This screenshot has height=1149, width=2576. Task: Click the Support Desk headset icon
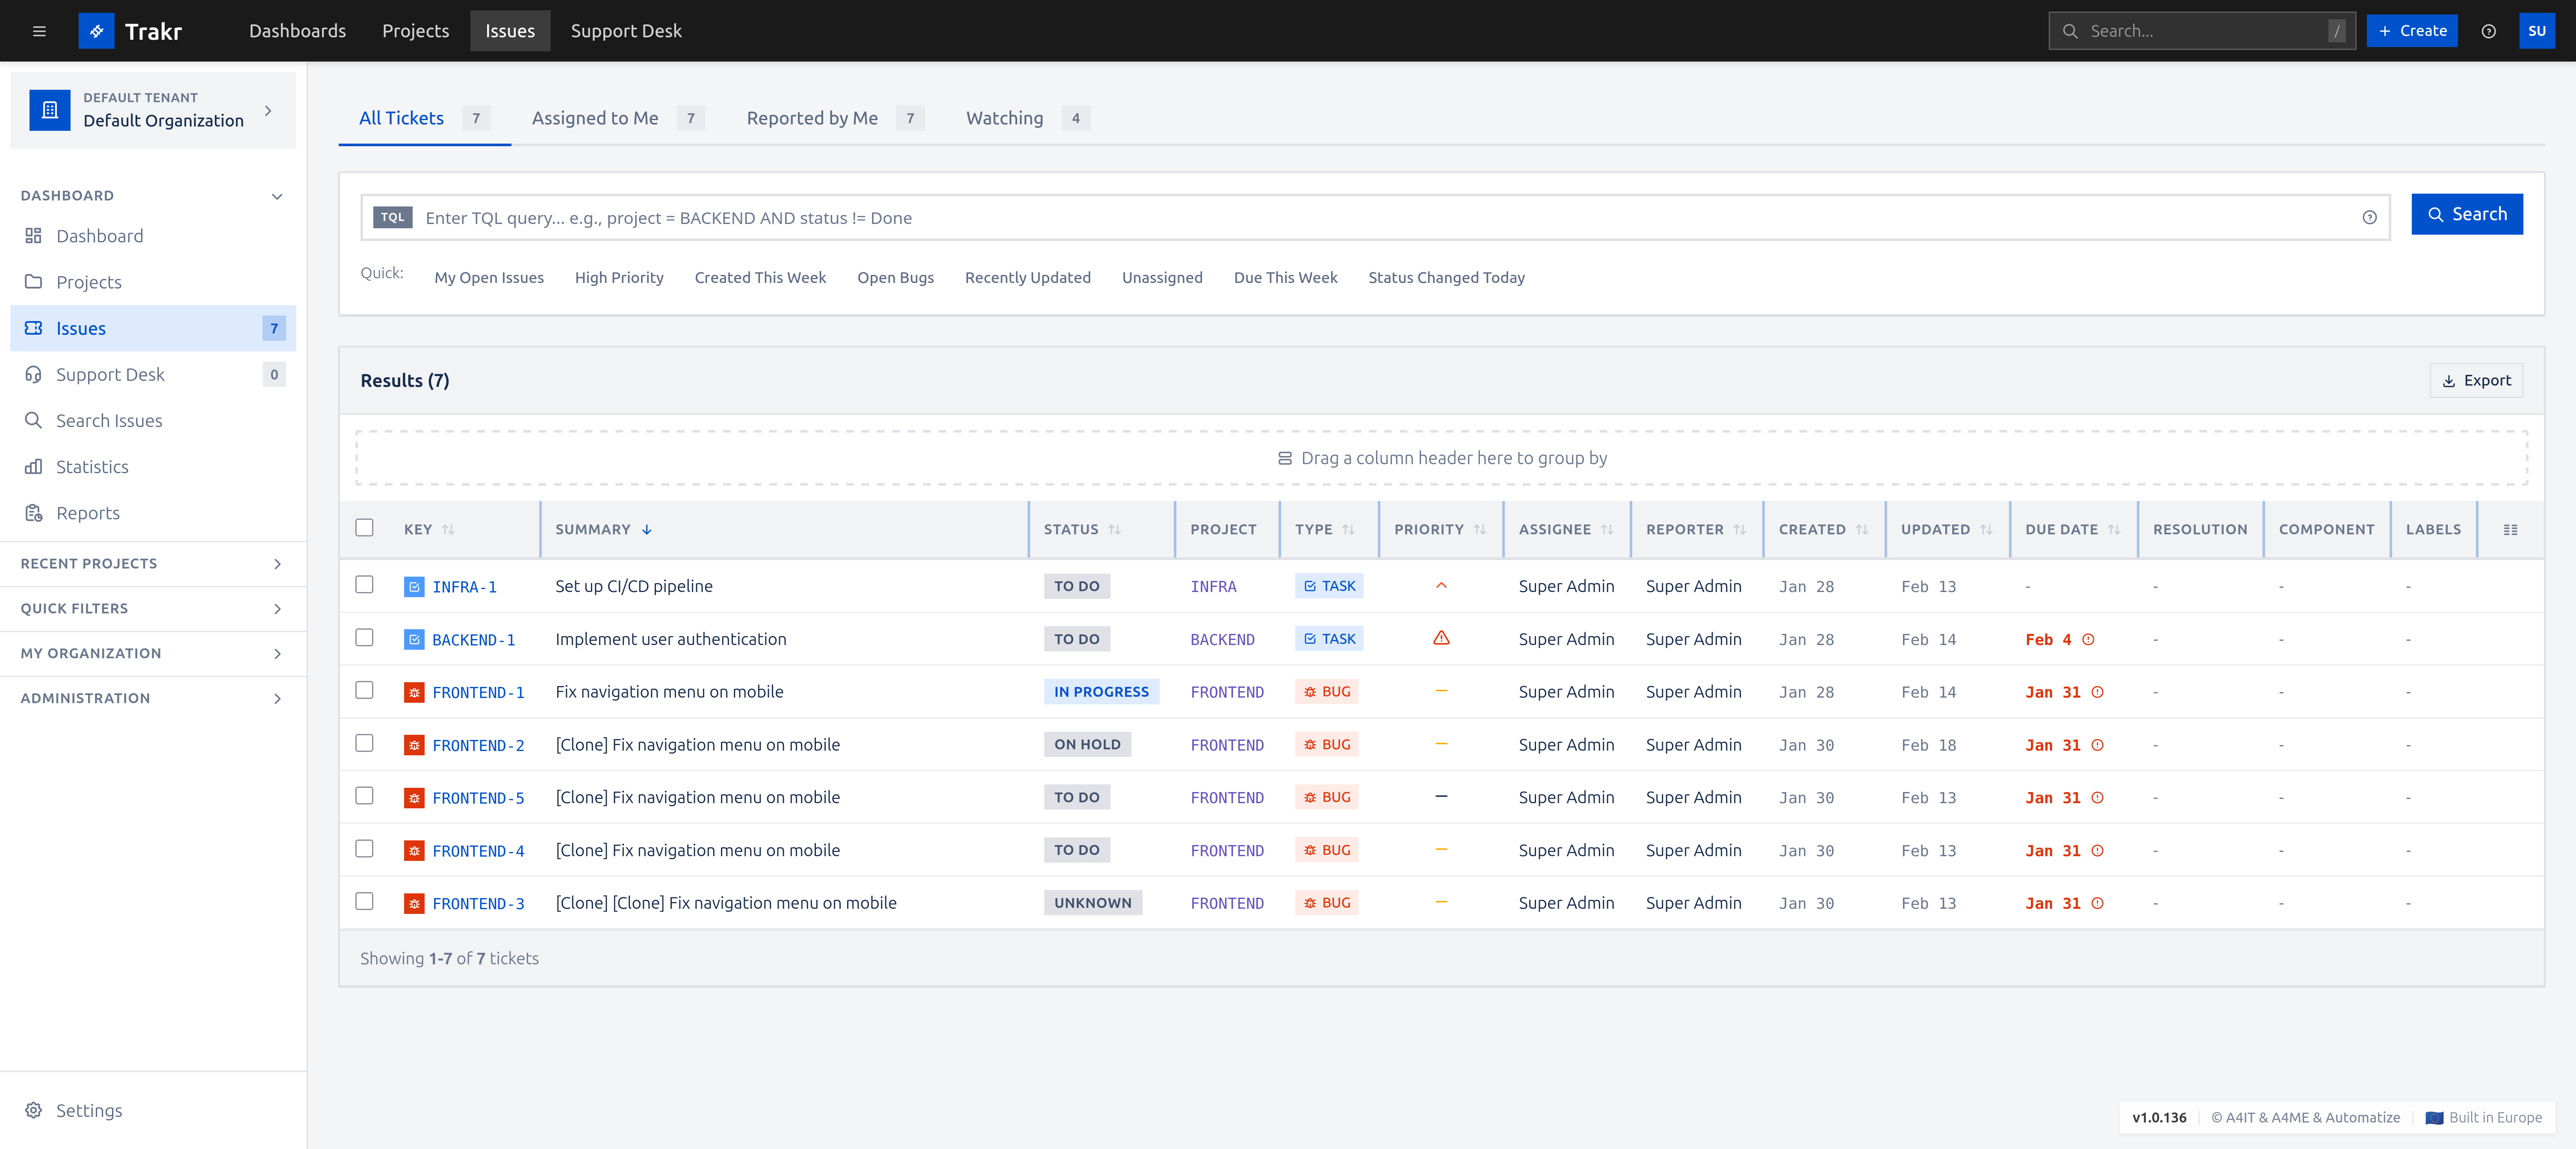(33, 374)
